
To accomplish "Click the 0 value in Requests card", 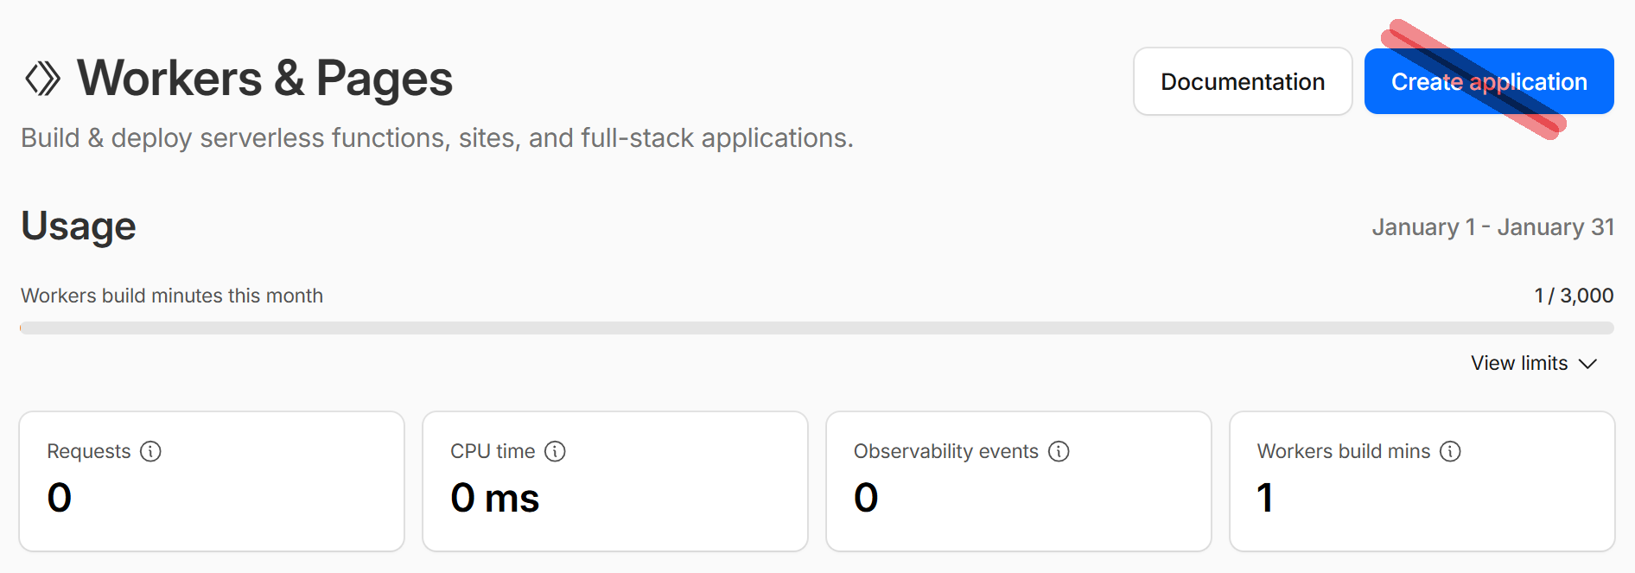I will click(x=60, y=498).
